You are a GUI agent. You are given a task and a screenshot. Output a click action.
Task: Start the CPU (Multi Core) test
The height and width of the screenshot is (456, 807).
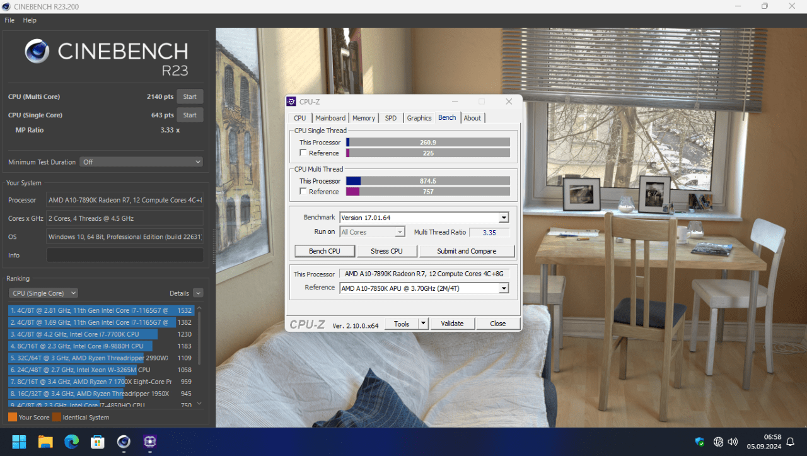pos(190,96)
